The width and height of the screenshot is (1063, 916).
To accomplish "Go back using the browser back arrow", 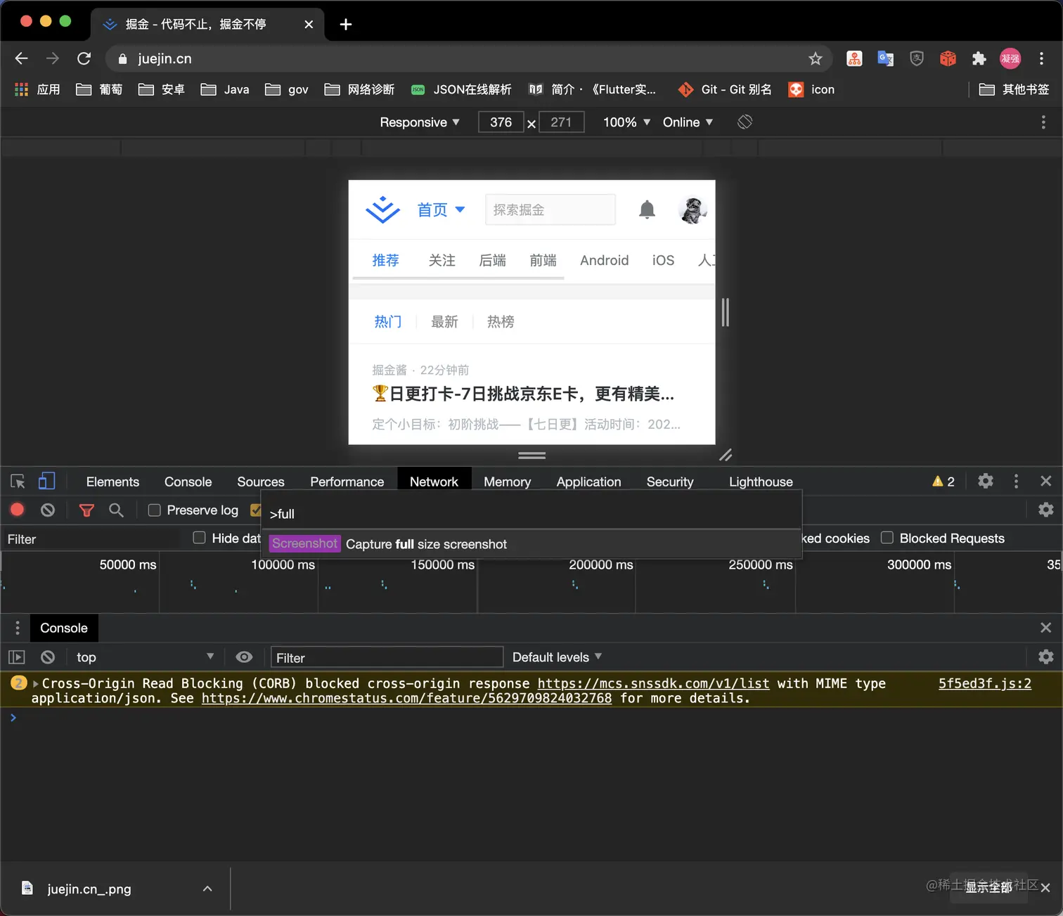I will tap(22, 58).
